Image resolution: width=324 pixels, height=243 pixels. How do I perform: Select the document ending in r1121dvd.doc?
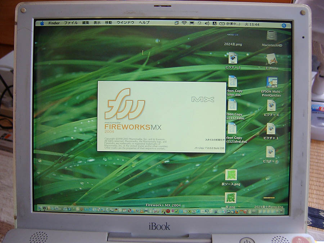232,128
